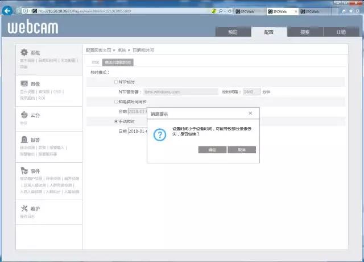This screenshot has width=364, height=262.
Task: Click the 注销 logout tab
Action: pos(341,32)
